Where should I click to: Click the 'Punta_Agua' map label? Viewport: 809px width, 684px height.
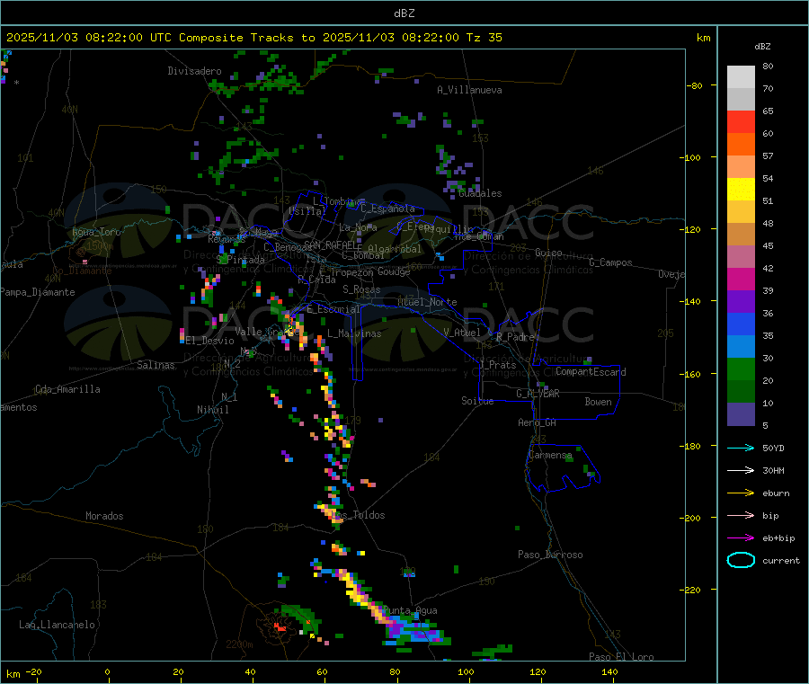point(410,611)
